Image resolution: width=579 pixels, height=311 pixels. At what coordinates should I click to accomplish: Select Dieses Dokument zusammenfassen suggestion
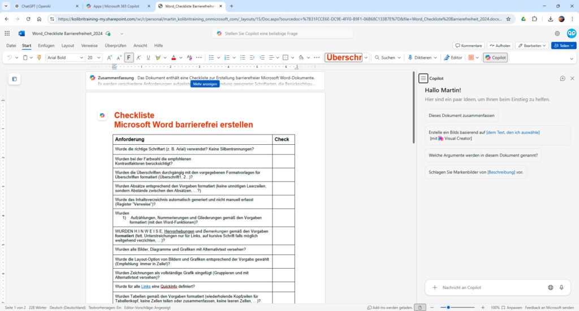coord(461,115)
